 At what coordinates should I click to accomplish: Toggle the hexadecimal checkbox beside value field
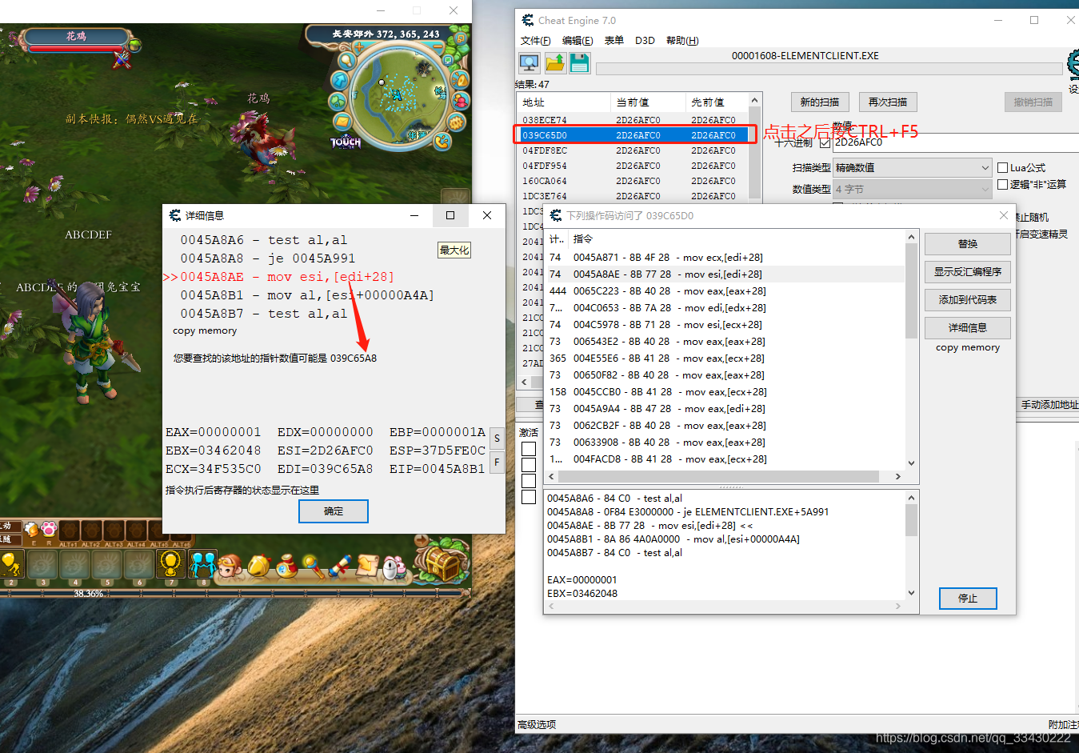coord(825,142)
